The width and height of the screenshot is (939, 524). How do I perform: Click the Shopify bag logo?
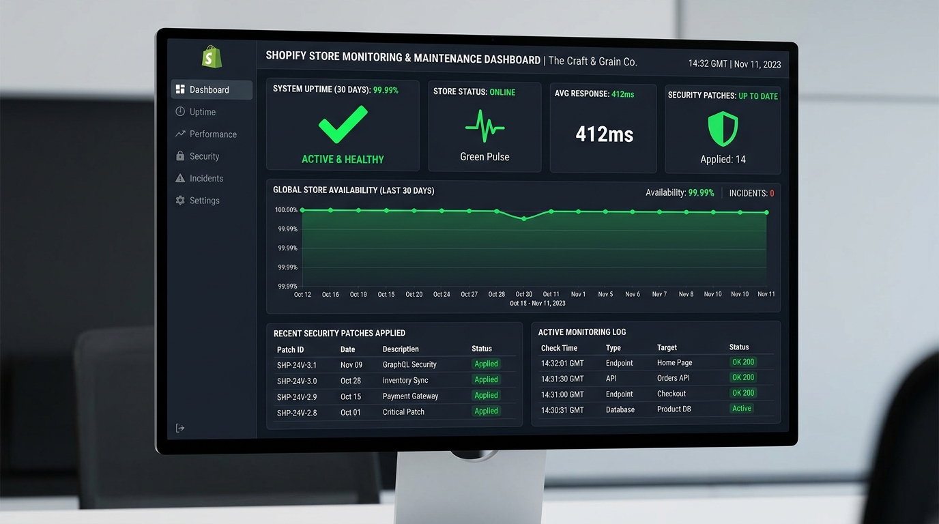click(212, 57)
